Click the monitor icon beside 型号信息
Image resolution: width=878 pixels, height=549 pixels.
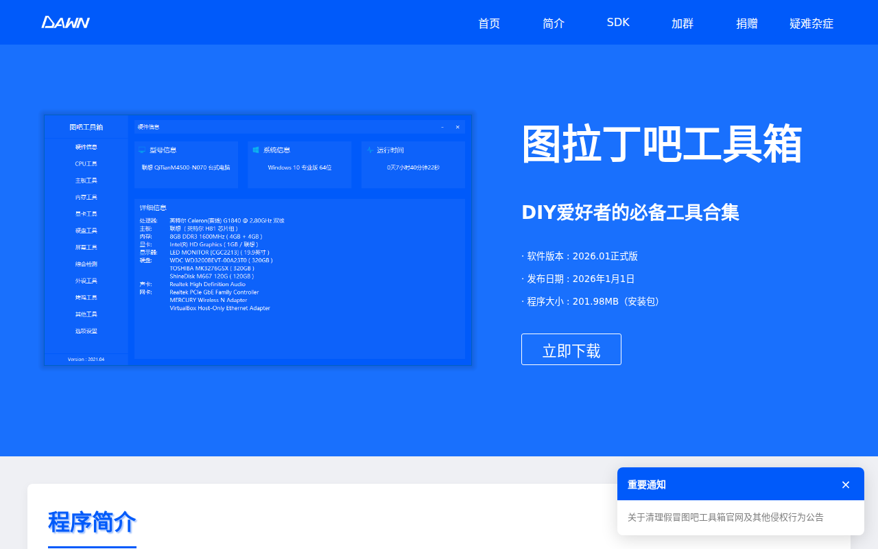[141, 150]
